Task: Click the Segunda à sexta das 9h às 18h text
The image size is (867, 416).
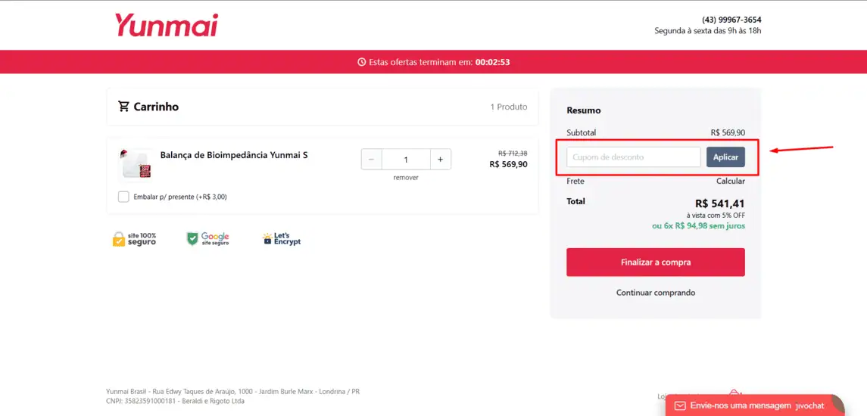Action: click(708, 30)
